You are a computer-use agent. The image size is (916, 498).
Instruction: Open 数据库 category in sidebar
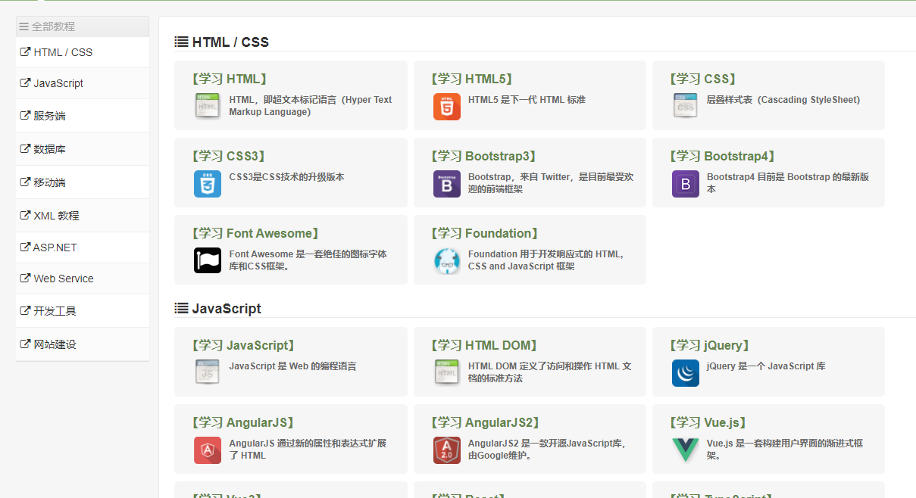tap(83, 149)
